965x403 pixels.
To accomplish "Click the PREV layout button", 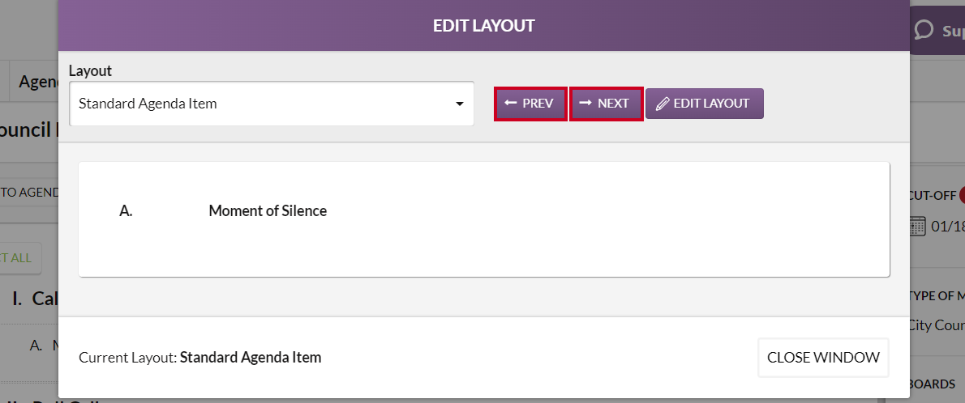I will pos(530,104).
